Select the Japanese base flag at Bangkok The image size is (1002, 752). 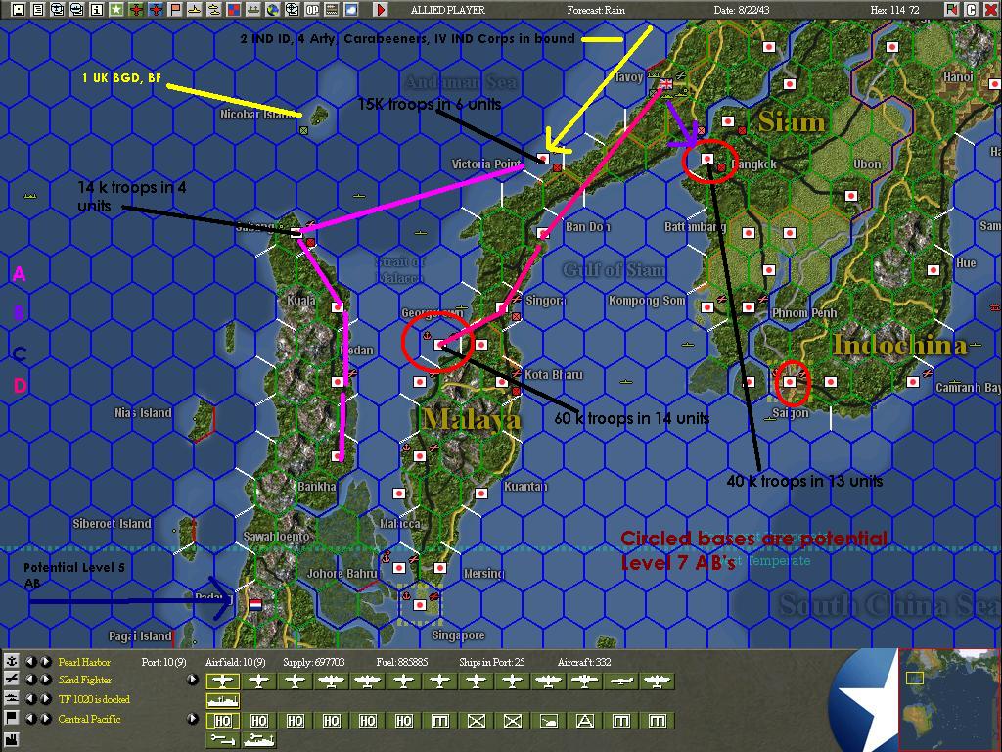[x=707, y=158]
